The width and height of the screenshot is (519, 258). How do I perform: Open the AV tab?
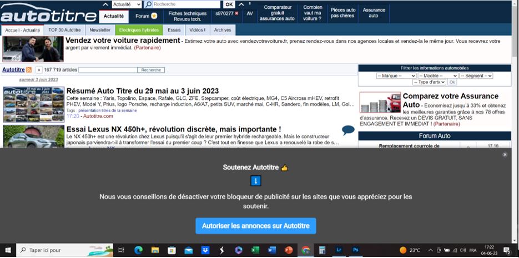(x=250, y=13)
